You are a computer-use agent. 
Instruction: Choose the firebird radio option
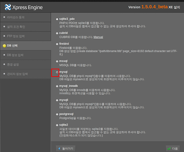[x=57, y=44]
